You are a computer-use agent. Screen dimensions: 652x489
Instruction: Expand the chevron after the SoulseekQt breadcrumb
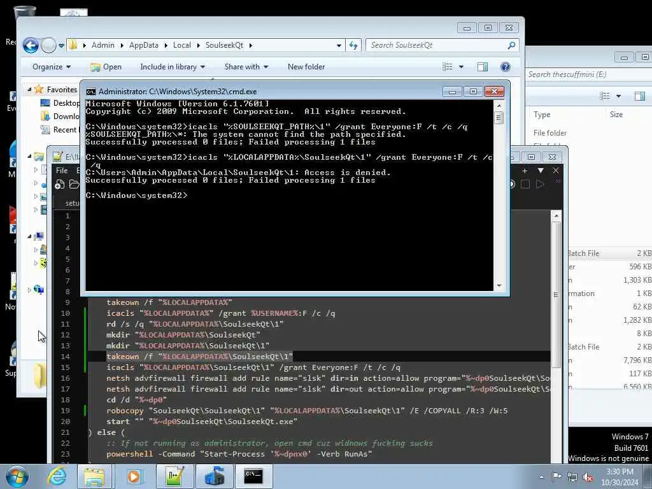[x=251, y=45]
